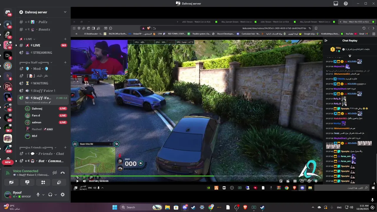Create channel in LIVE category plus
Screen dimensions: 377x212
[65, 39]
